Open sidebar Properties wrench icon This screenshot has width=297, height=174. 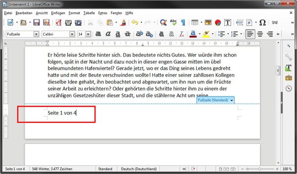288,57
